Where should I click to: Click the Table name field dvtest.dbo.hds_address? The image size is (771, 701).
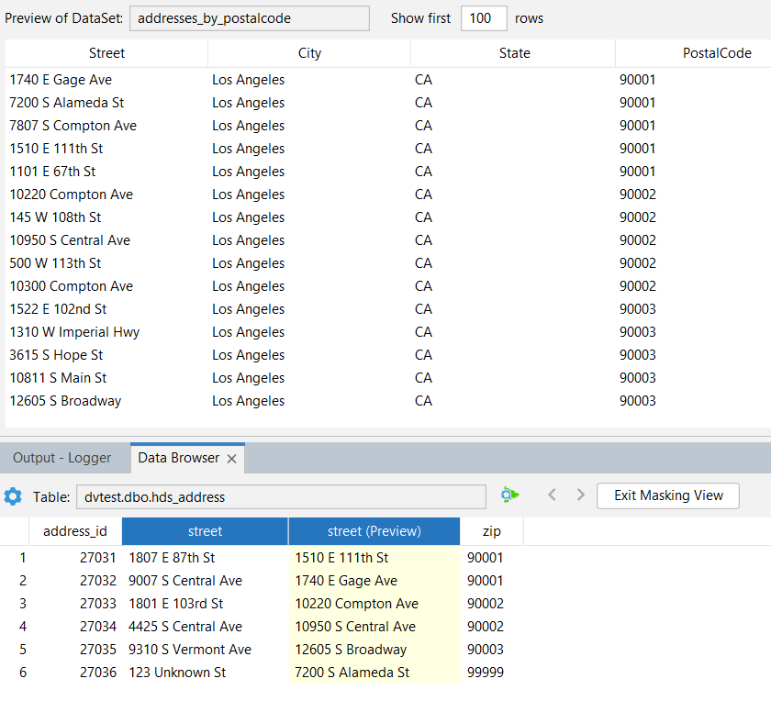point(281,497)
